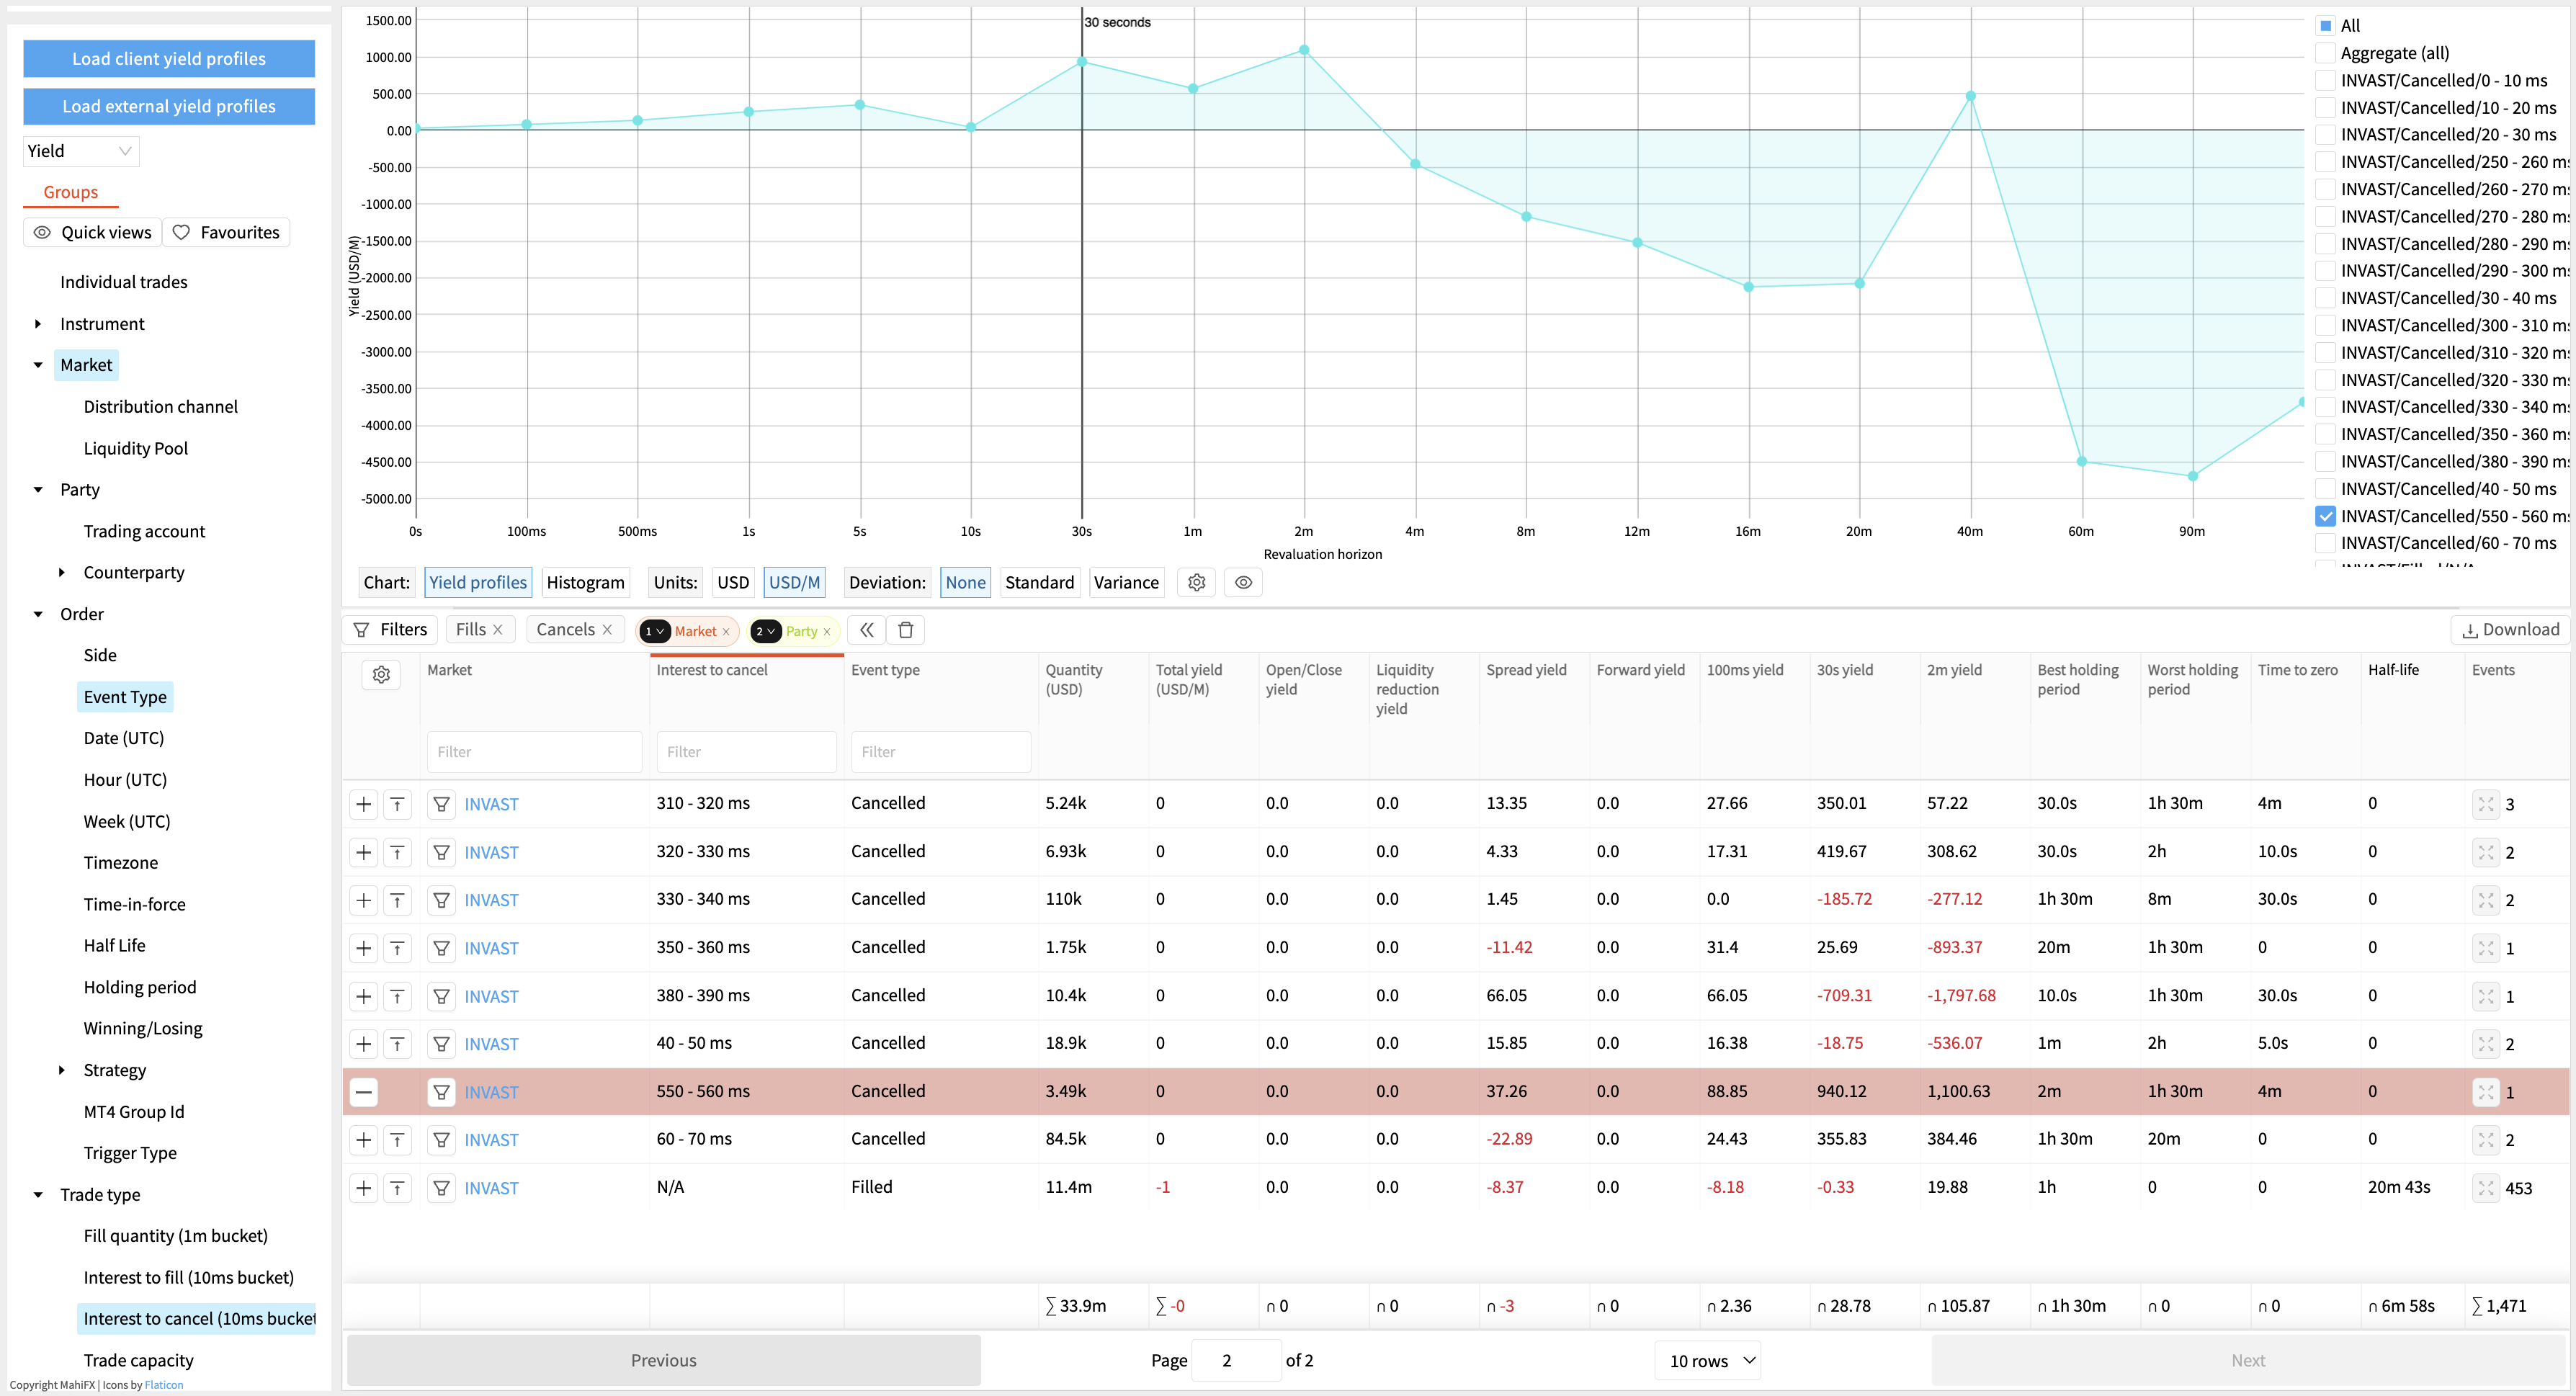Click the Interest to cancel filter field
The width and height of the screenshot is (2576, 1396).
pos(746,752)
